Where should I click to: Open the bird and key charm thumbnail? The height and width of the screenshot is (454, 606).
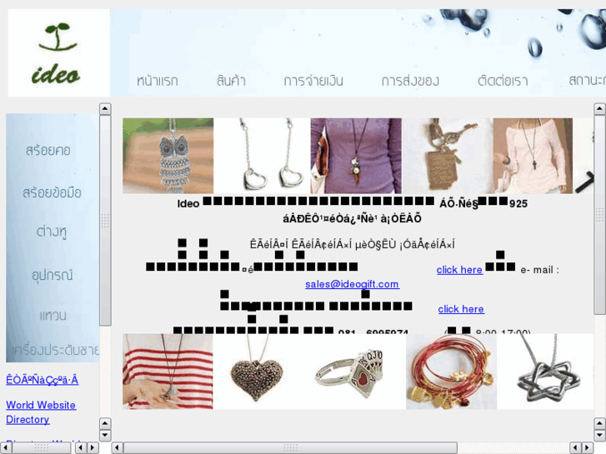click(x=448, y=156)
